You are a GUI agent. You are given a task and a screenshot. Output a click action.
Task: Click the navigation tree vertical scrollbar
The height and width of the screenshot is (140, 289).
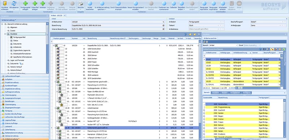(47, 48)
